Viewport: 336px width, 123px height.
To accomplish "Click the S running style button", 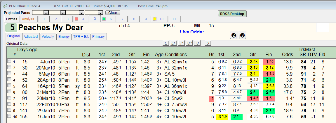I will click(197, 43).
